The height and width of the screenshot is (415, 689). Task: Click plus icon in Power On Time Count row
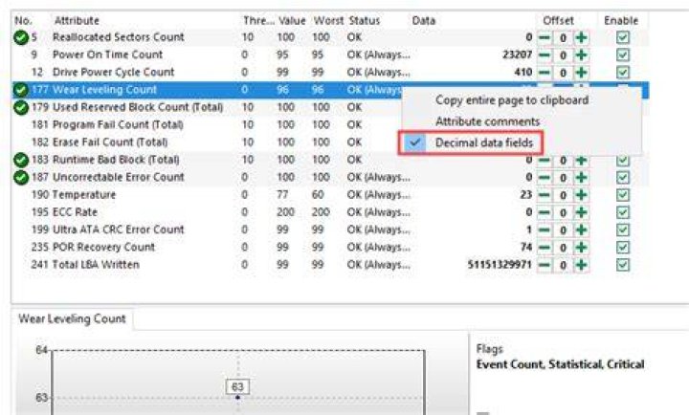(x=582, y=55)
